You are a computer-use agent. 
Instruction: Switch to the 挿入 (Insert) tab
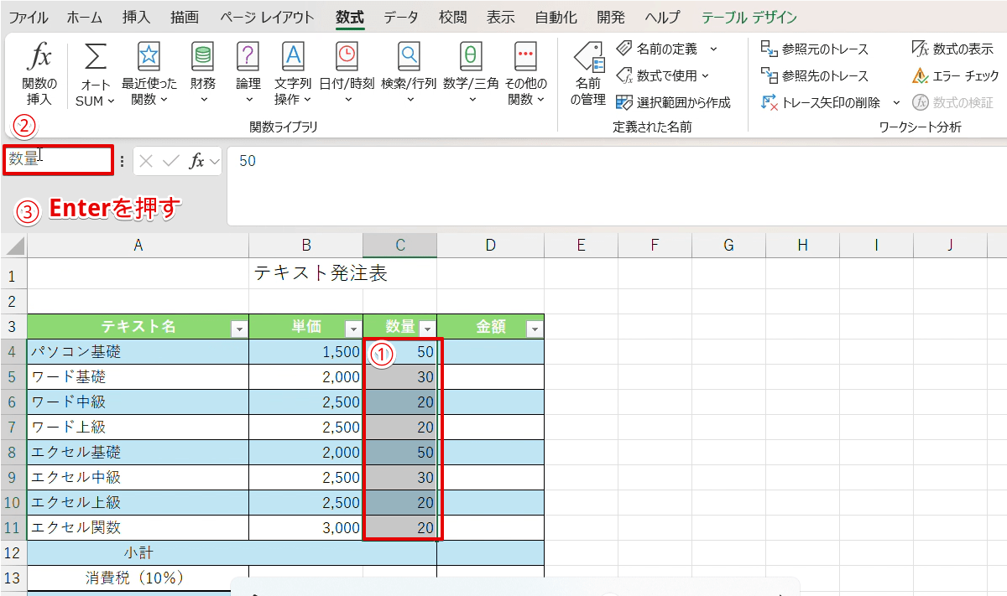point(137,17)
